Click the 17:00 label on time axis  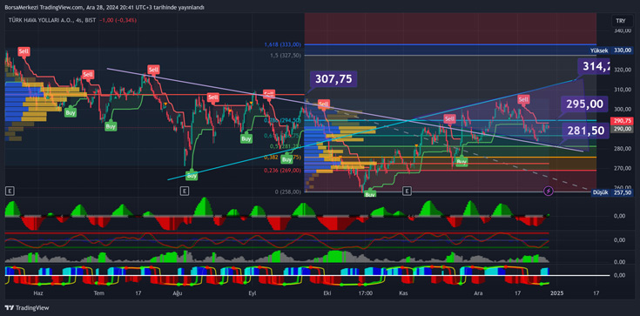[365, 292]
